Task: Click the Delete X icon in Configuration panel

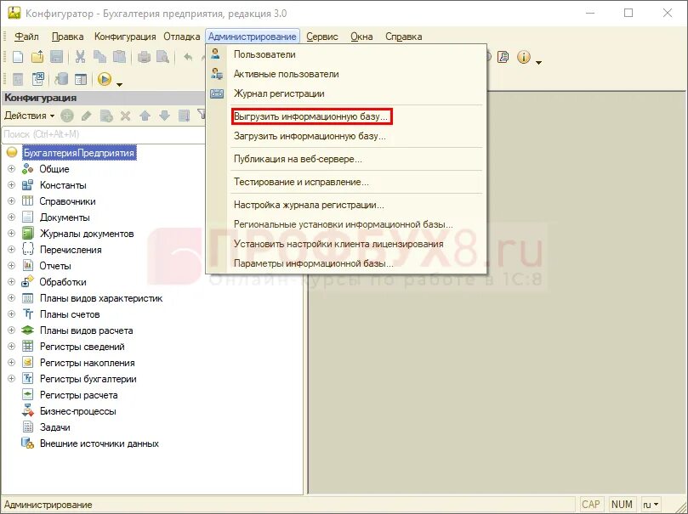Action: (x=126, y=116)
